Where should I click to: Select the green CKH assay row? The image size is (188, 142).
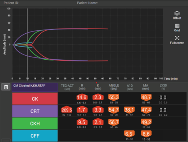(x=35, y=123)
